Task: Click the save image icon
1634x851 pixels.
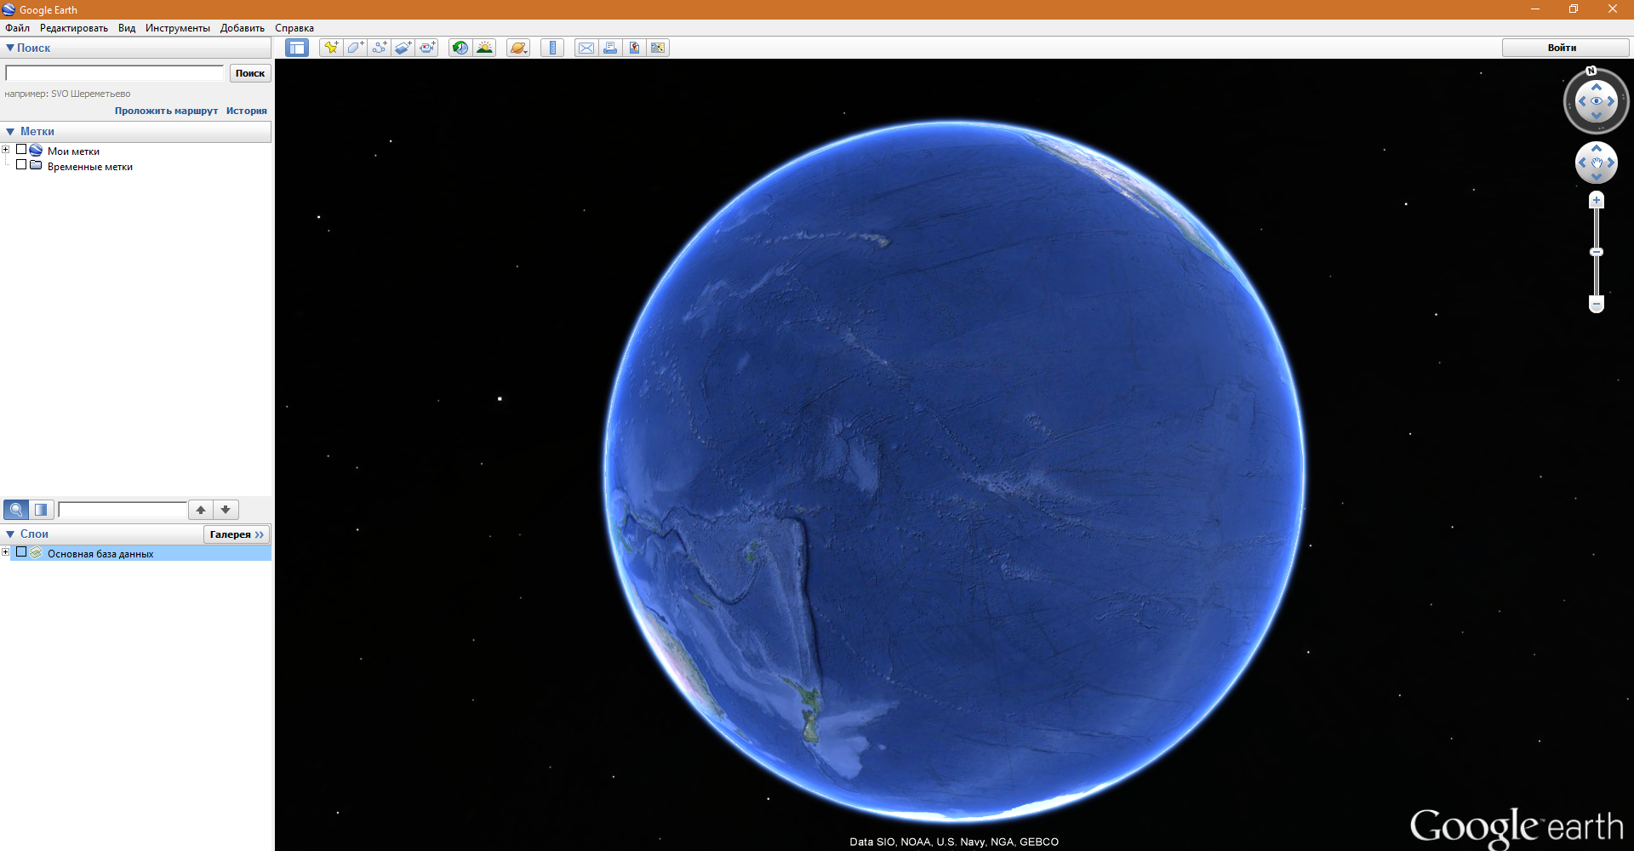Action: 658,48
